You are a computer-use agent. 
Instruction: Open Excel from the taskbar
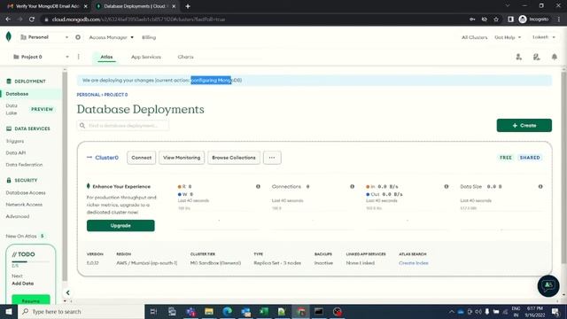click(264, 311)
